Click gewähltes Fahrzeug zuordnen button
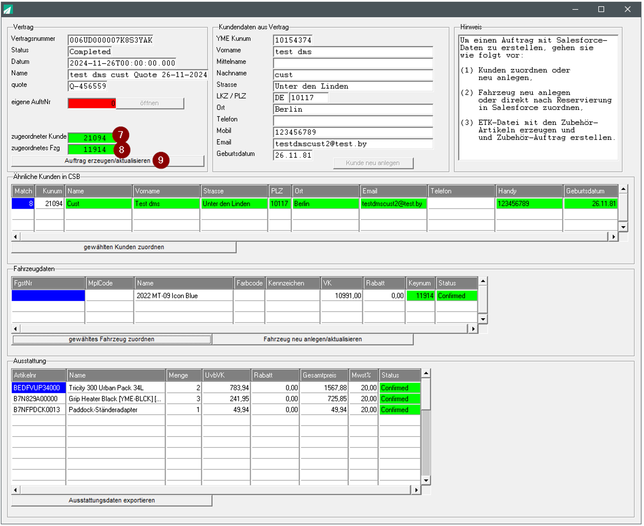 [112, 339]
